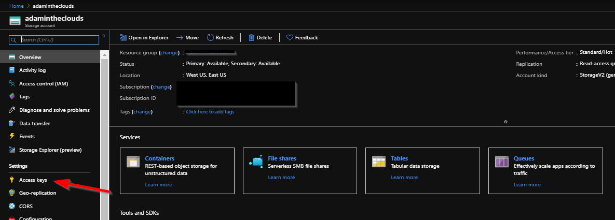Click the Delete trash can icon
This screenshot has height=220, width=615.
251,38
